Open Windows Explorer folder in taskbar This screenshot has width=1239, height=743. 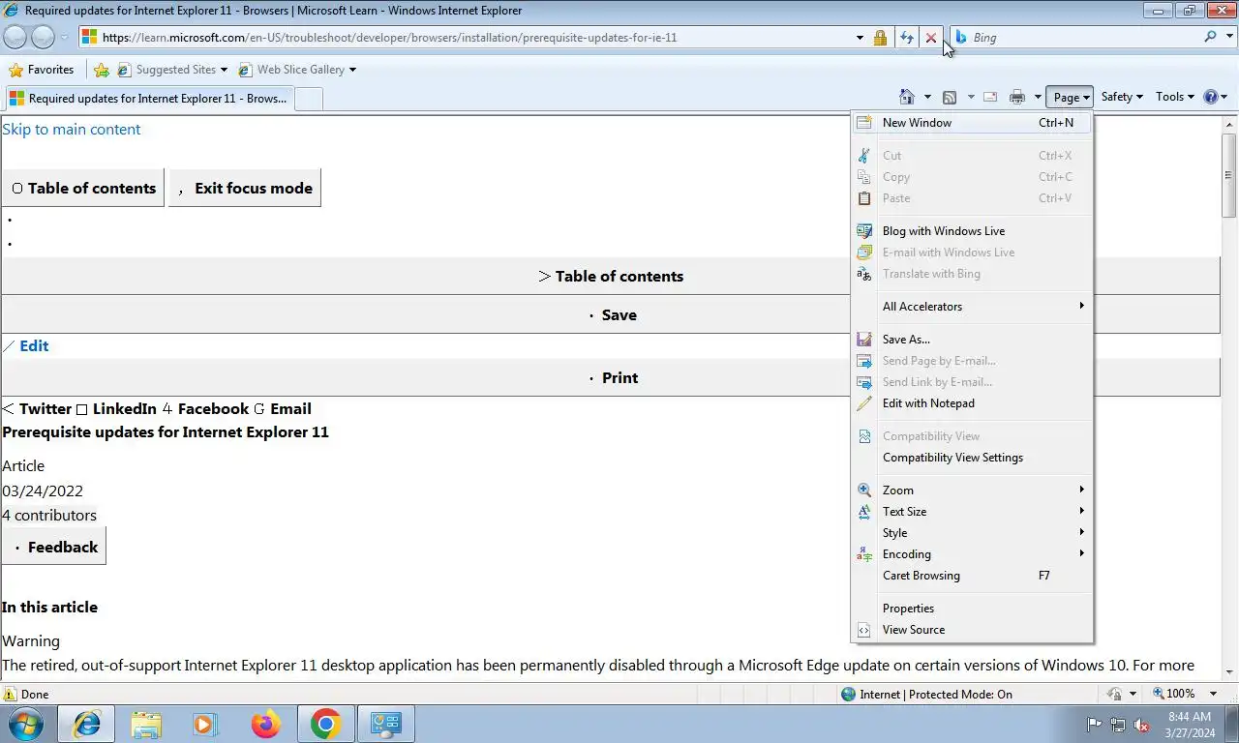coord(146,724)
